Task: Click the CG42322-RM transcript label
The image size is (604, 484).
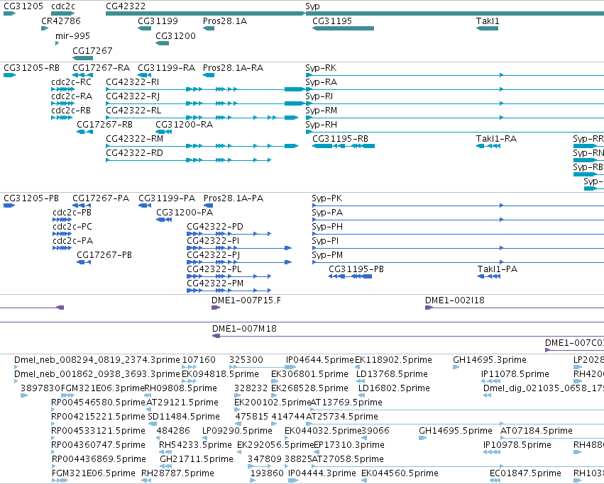Action: coord(134,138)
